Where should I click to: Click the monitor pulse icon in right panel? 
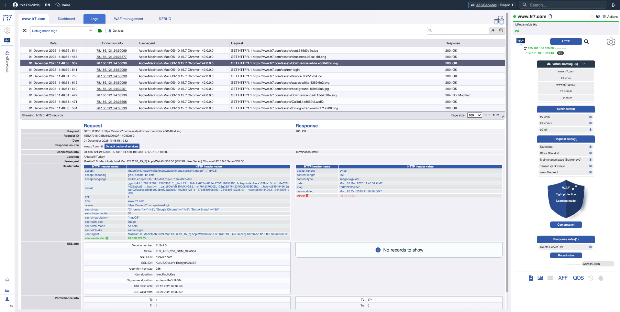(x=521, y=41)
